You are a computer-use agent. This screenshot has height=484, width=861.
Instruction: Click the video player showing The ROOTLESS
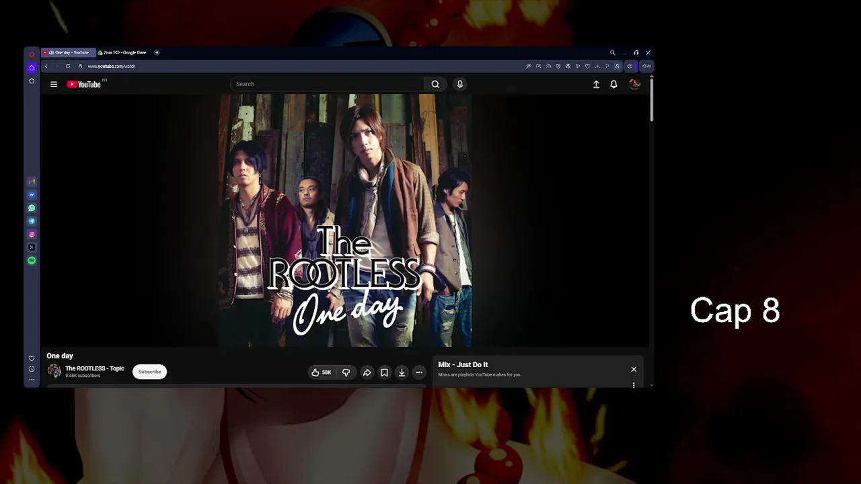click(x=345, y=220)
